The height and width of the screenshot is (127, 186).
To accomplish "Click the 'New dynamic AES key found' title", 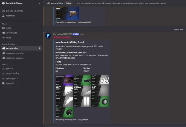I will pos(70,42).
